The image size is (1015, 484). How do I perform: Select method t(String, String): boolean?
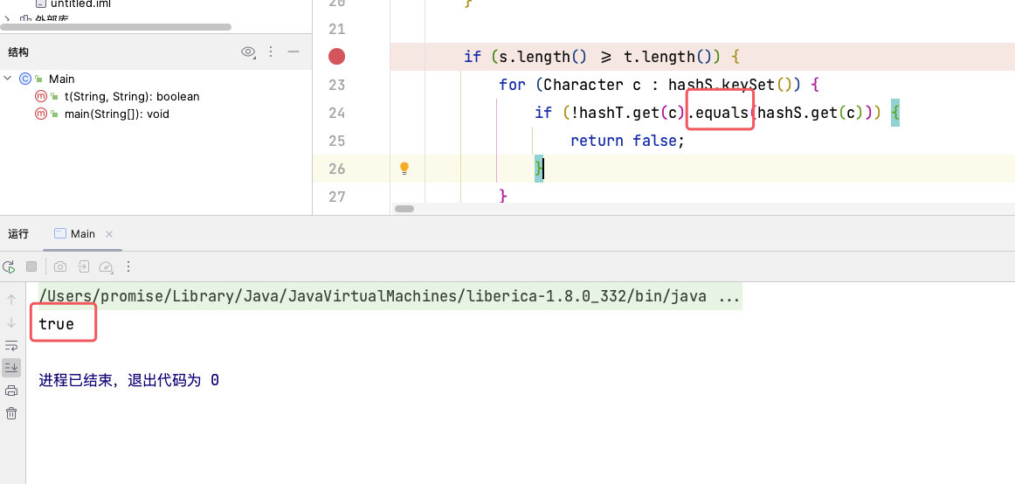pyautogui.click(x=132, y=96)
